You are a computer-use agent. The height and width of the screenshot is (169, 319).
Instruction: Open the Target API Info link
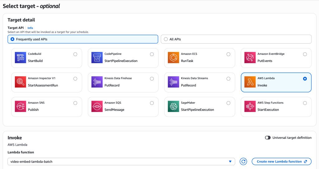pyautogui.click(x=30, y=28)
